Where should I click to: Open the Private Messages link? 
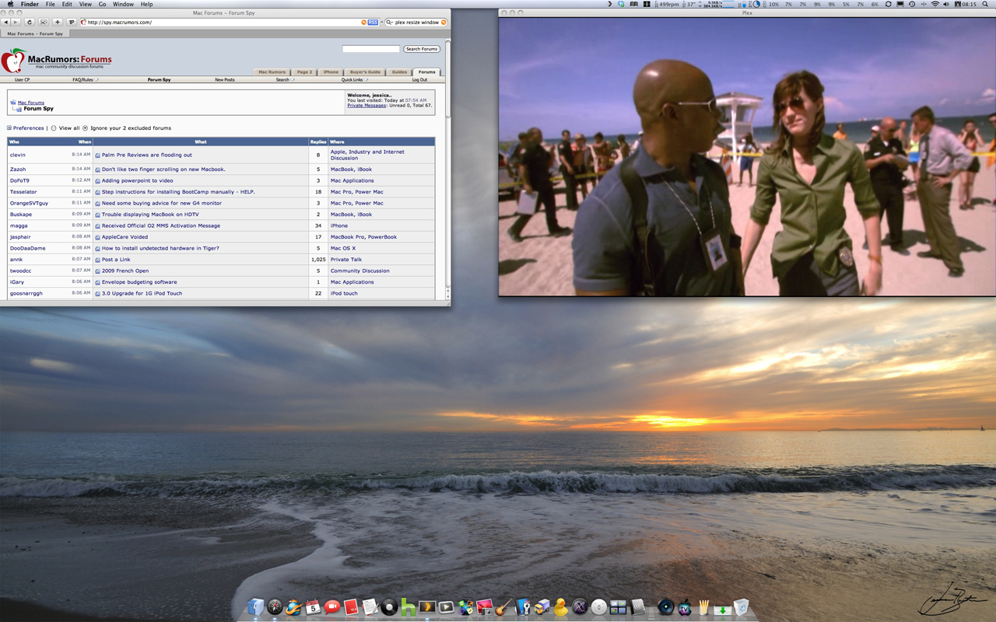pos(366,105)
